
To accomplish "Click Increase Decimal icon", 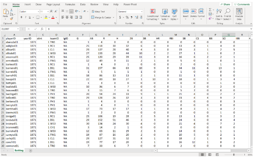I will (136, 17).
